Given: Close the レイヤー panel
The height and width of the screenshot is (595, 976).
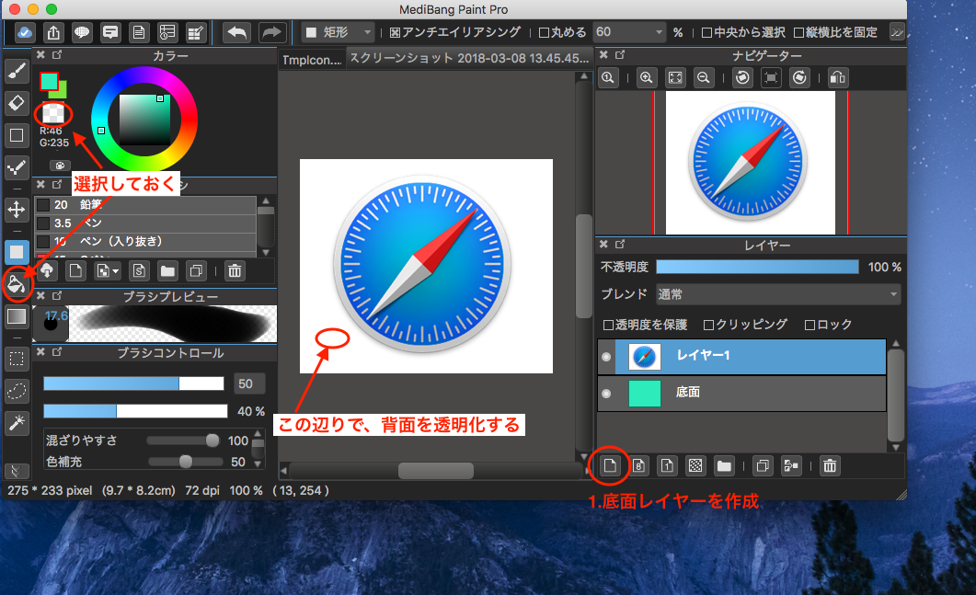Looking at the screenshot, I should tap(603, 245).
